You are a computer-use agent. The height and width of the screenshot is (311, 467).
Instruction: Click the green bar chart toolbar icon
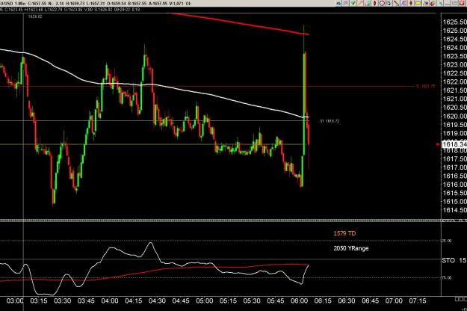tap(368, 3)
